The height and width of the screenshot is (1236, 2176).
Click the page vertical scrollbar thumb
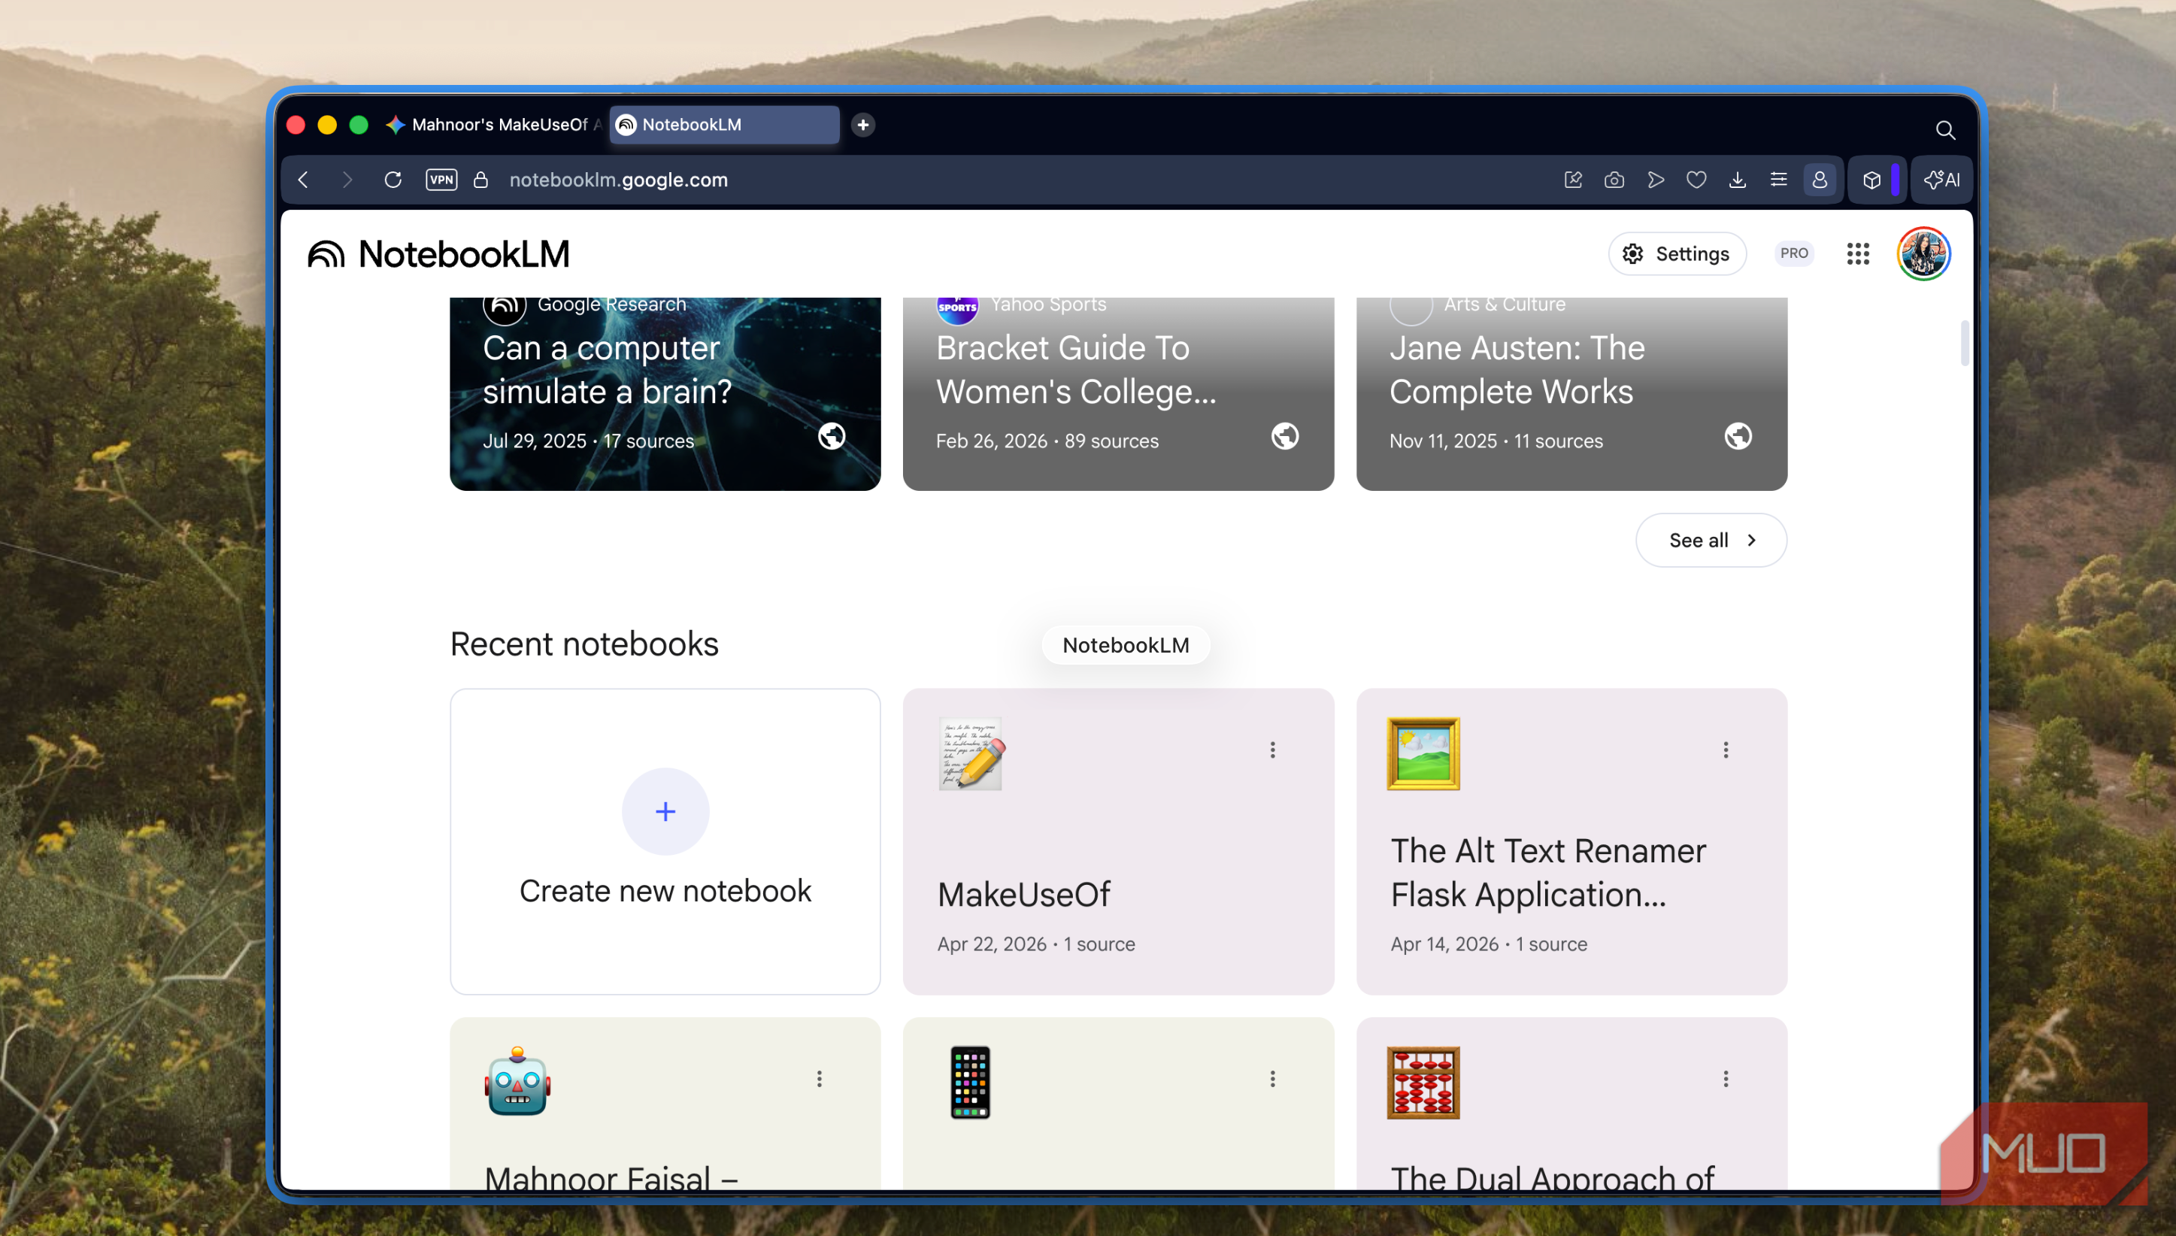[x=1964, y=343]
